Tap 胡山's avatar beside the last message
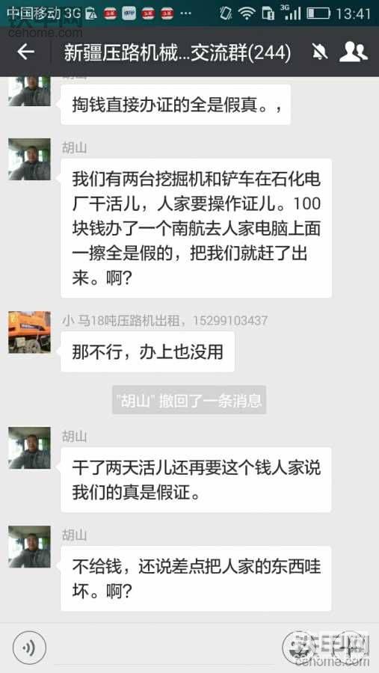Viewport: 379px width, 673px height. tap(30, 547)
